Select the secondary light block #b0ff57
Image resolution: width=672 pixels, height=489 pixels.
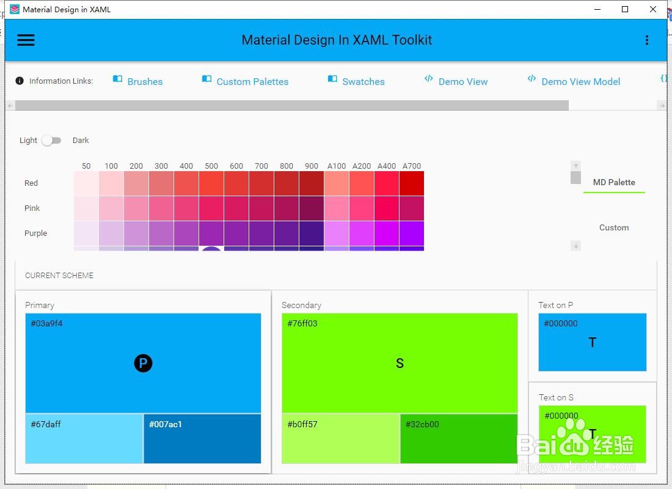[x=340, y=438]
